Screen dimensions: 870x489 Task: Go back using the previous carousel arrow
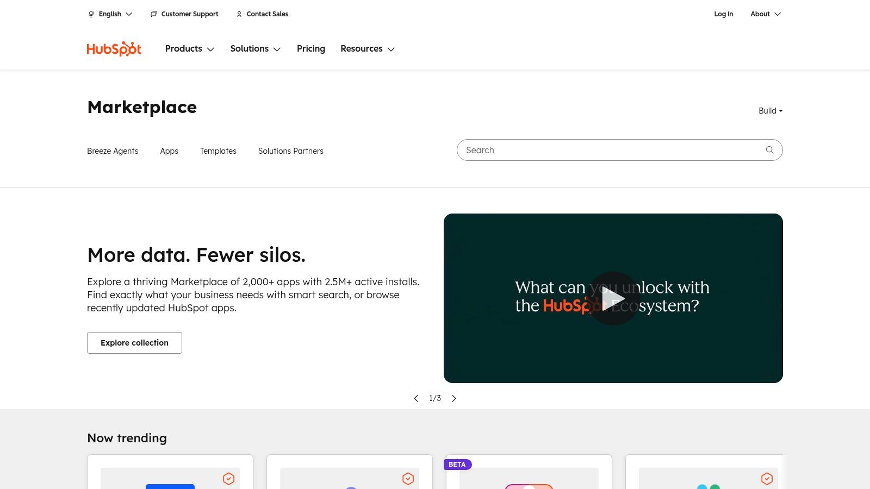pos(416,398)
